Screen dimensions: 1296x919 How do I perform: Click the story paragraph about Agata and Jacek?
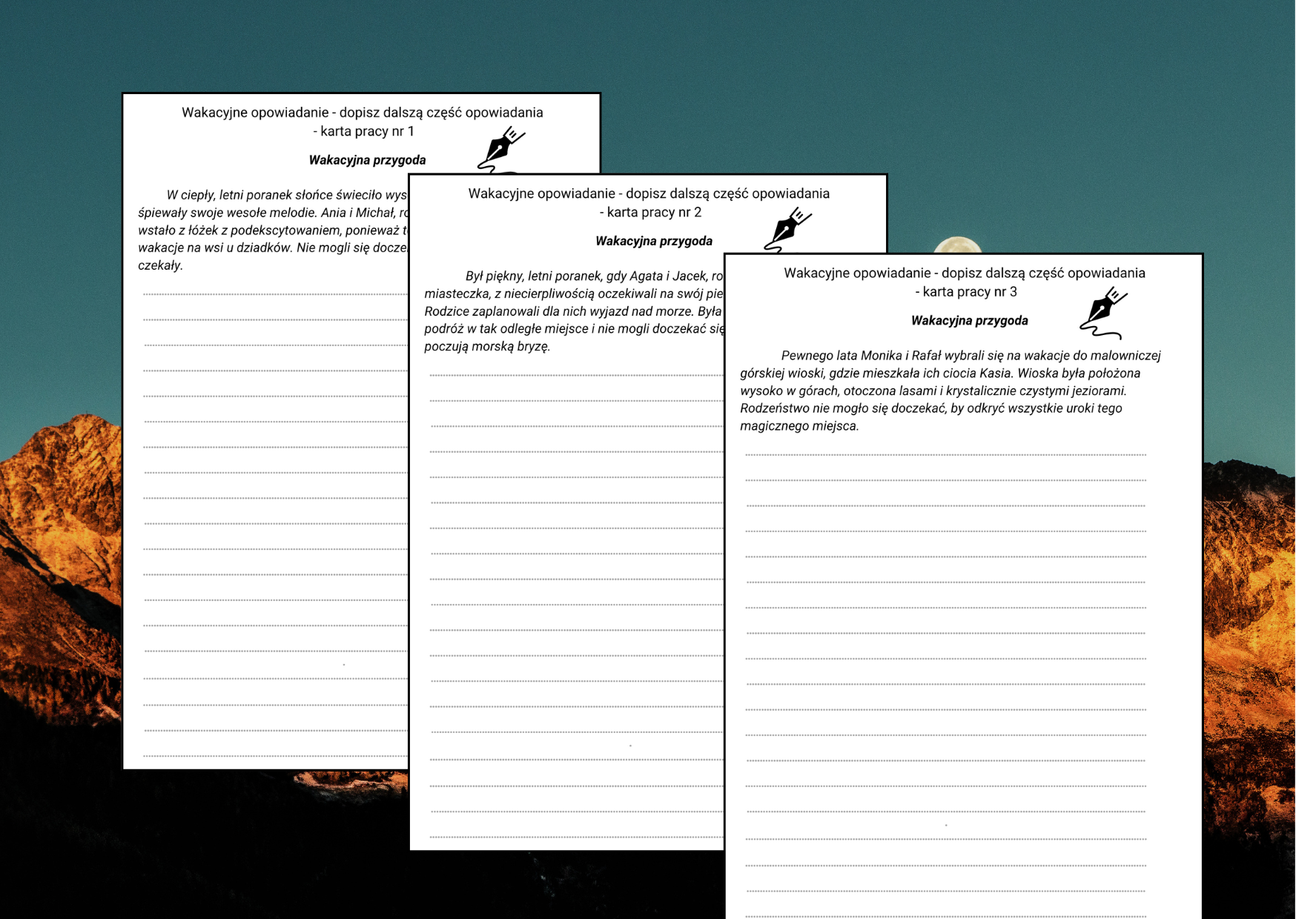(x=572, y=311)
